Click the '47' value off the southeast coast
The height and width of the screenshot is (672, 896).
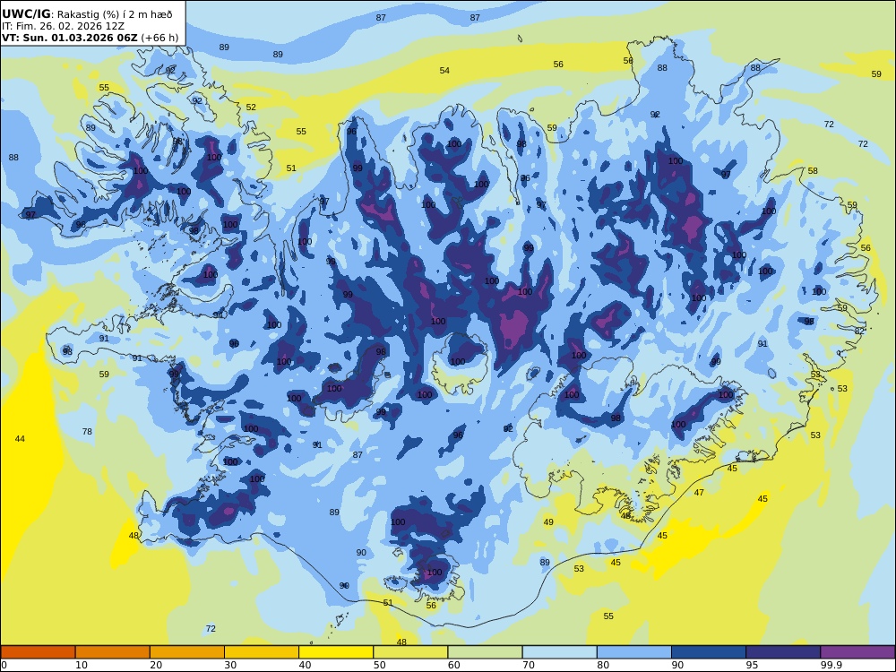click(x=699, y=493)
